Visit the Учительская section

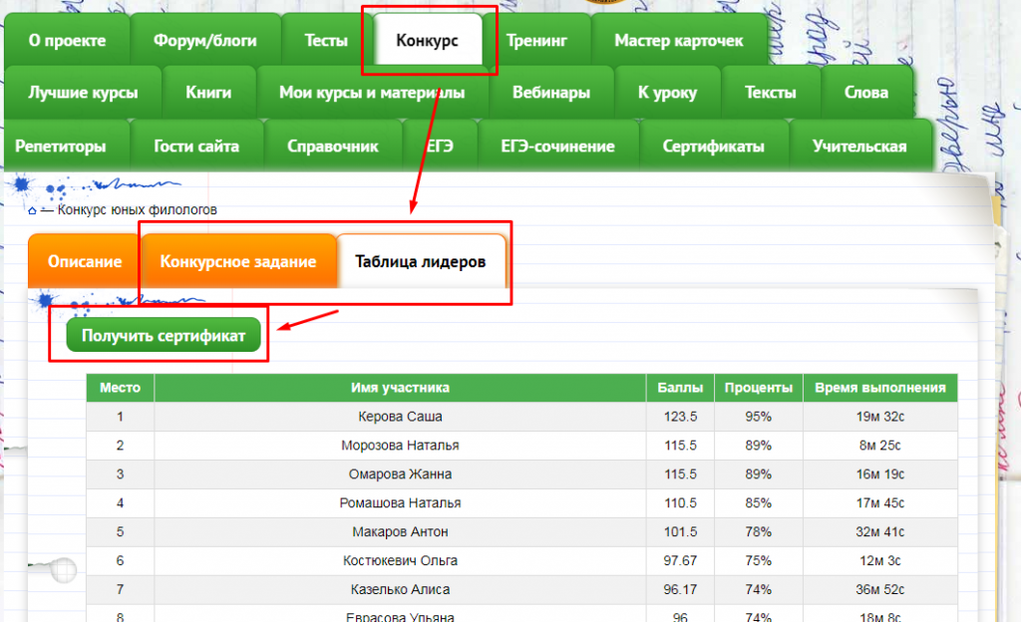click(x=858, y=147)
